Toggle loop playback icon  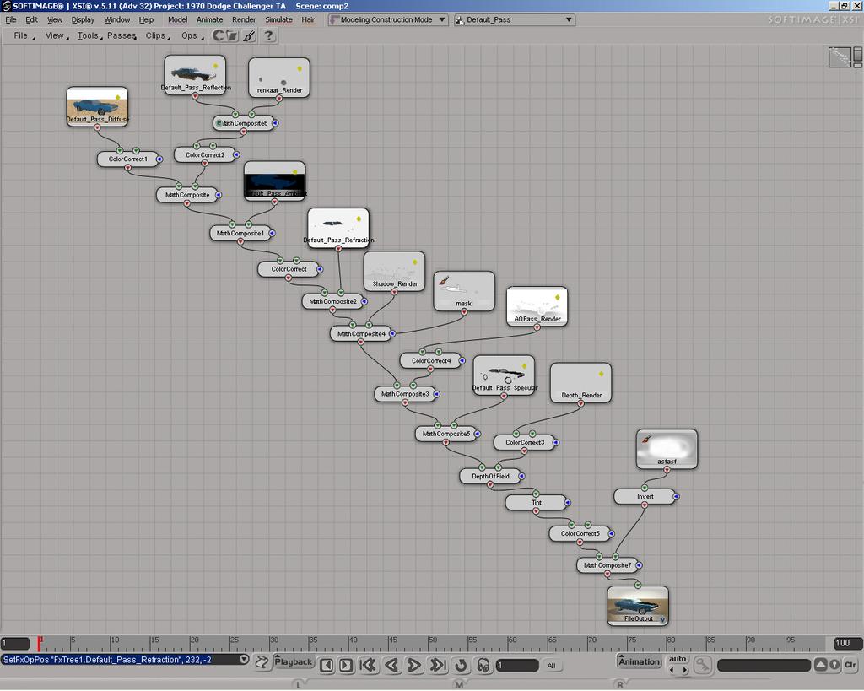pyautogui.click(x=461, y=665)
